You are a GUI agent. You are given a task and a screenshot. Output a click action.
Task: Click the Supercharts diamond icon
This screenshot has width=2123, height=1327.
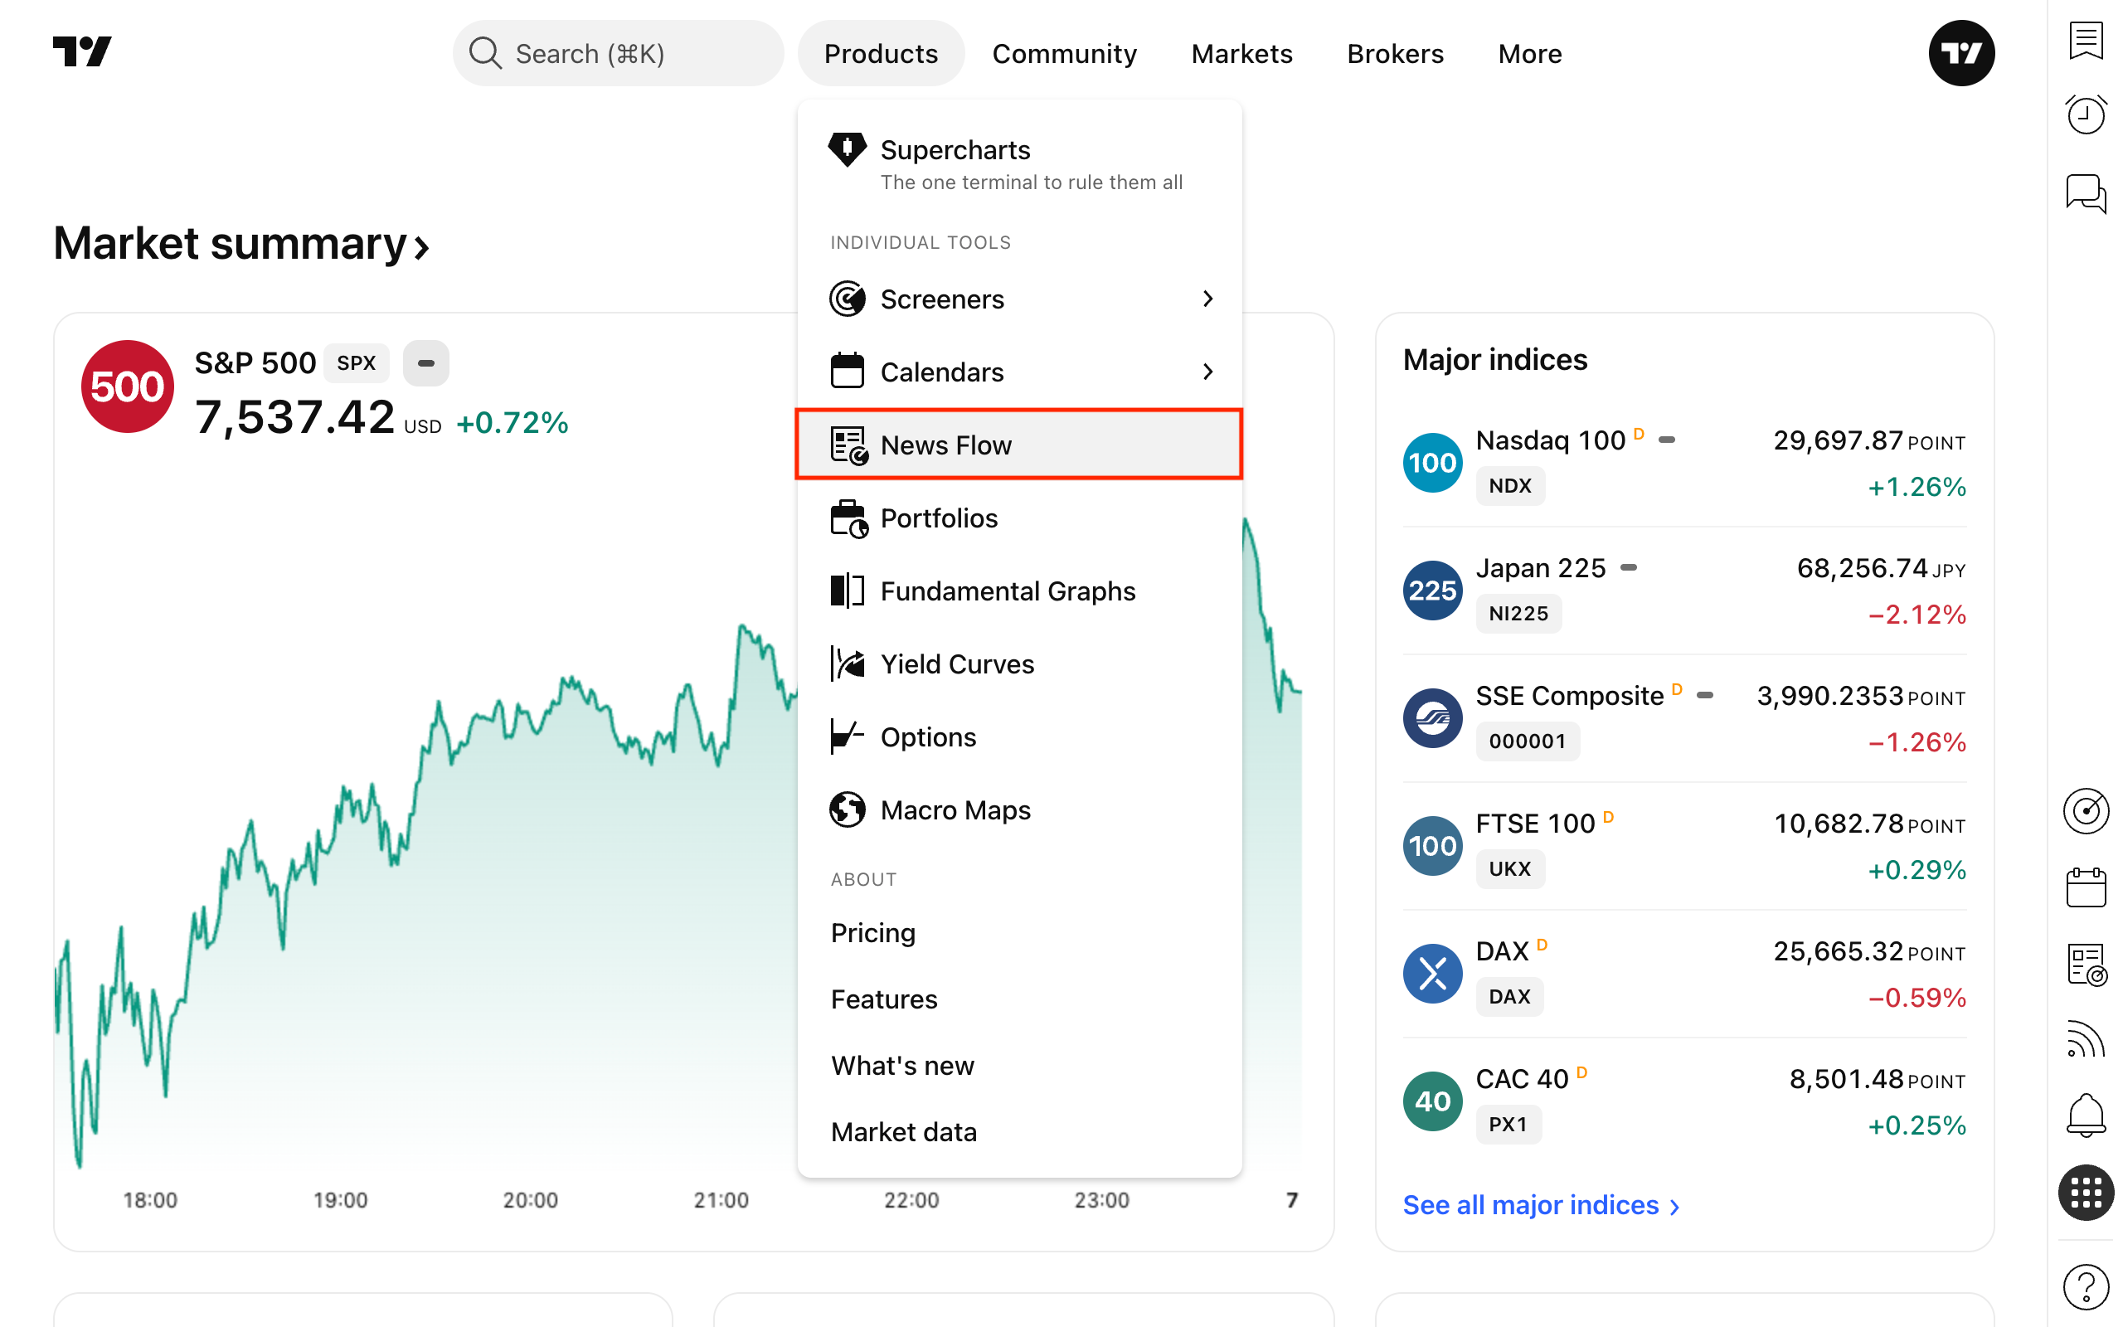pos(847,150)
